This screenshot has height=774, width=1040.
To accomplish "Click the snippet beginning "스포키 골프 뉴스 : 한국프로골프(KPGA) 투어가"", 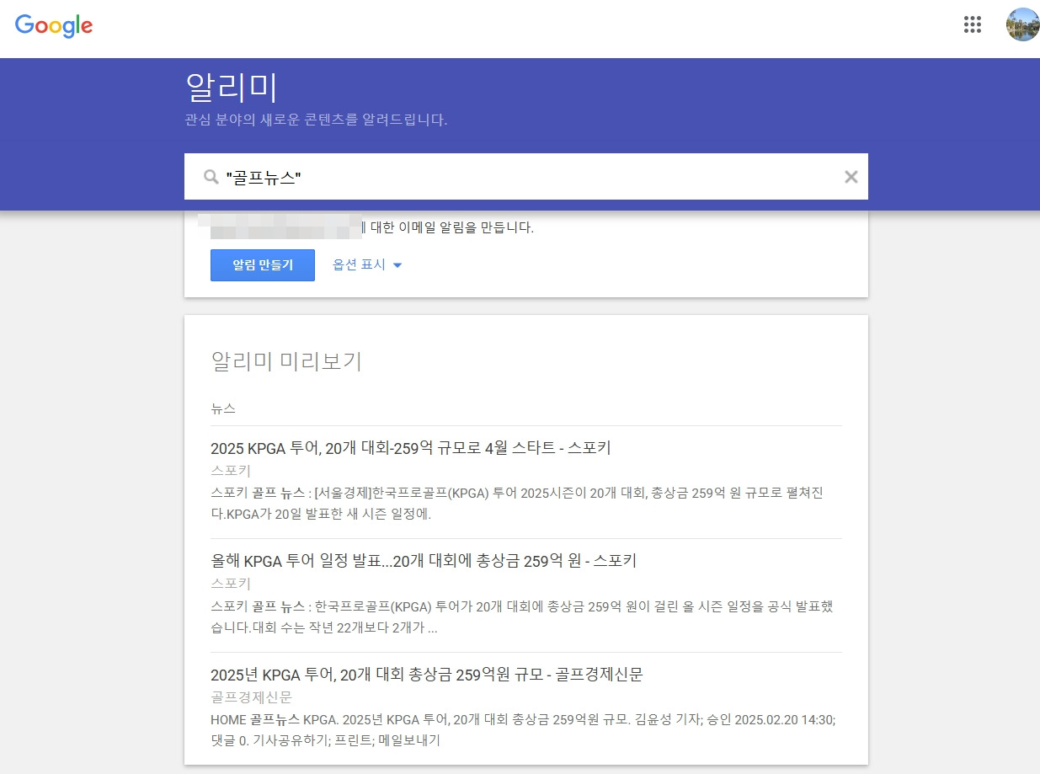I will 522,617.
